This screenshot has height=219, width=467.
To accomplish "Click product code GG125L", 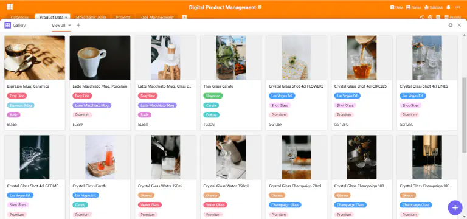I will click(406, 125).
